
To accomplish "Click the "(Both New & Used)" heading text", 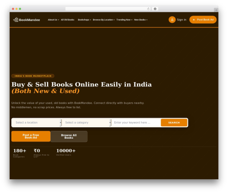I will pos(46,91).
